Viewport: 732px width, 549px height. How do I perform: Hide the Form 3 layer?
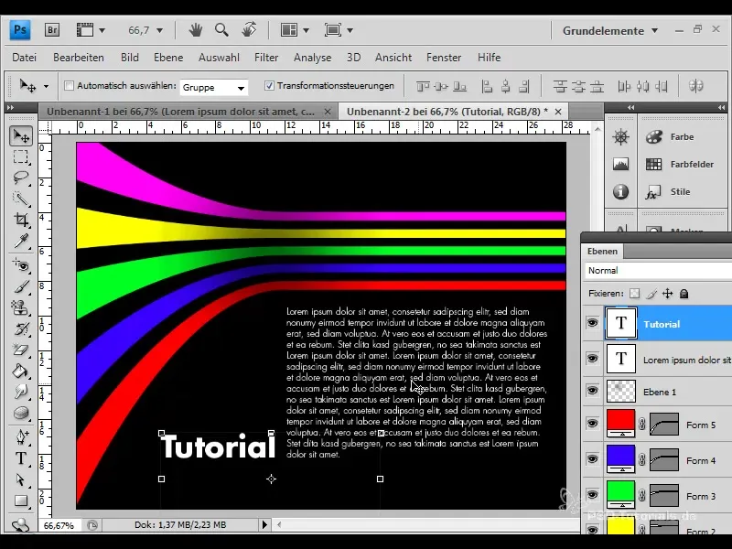click(x=592, y=495)
